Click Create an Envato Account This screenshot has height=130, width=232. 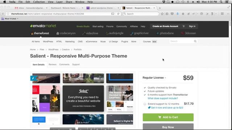(x=165, y=26)
